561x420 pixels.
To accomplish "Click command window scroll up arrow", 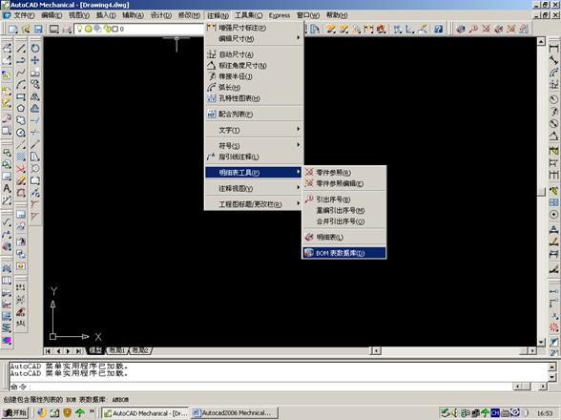I will coord(552,367).
